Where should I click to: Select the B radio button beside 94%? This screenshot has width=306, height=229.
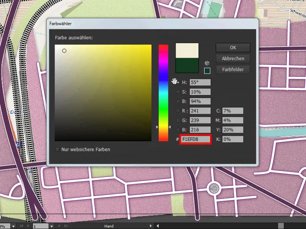pos(178,101)
